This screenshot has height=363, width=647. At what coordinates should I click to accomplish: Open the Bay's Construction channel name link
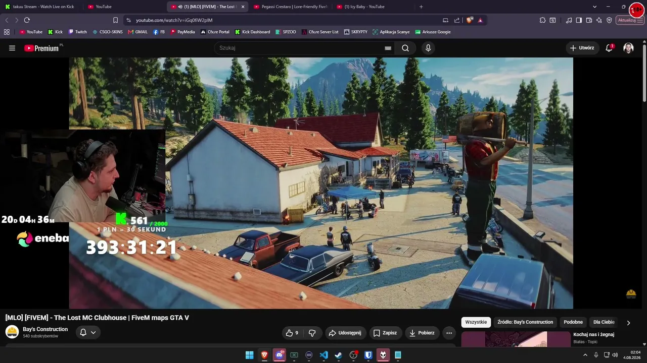[45, 329]
